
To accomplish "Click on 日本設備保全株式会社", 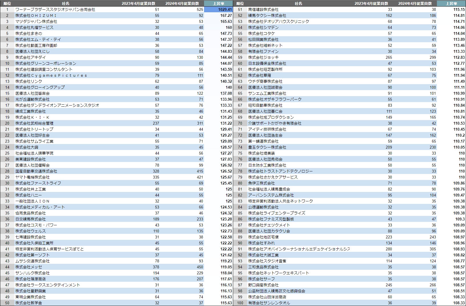I will click(267, 63).
